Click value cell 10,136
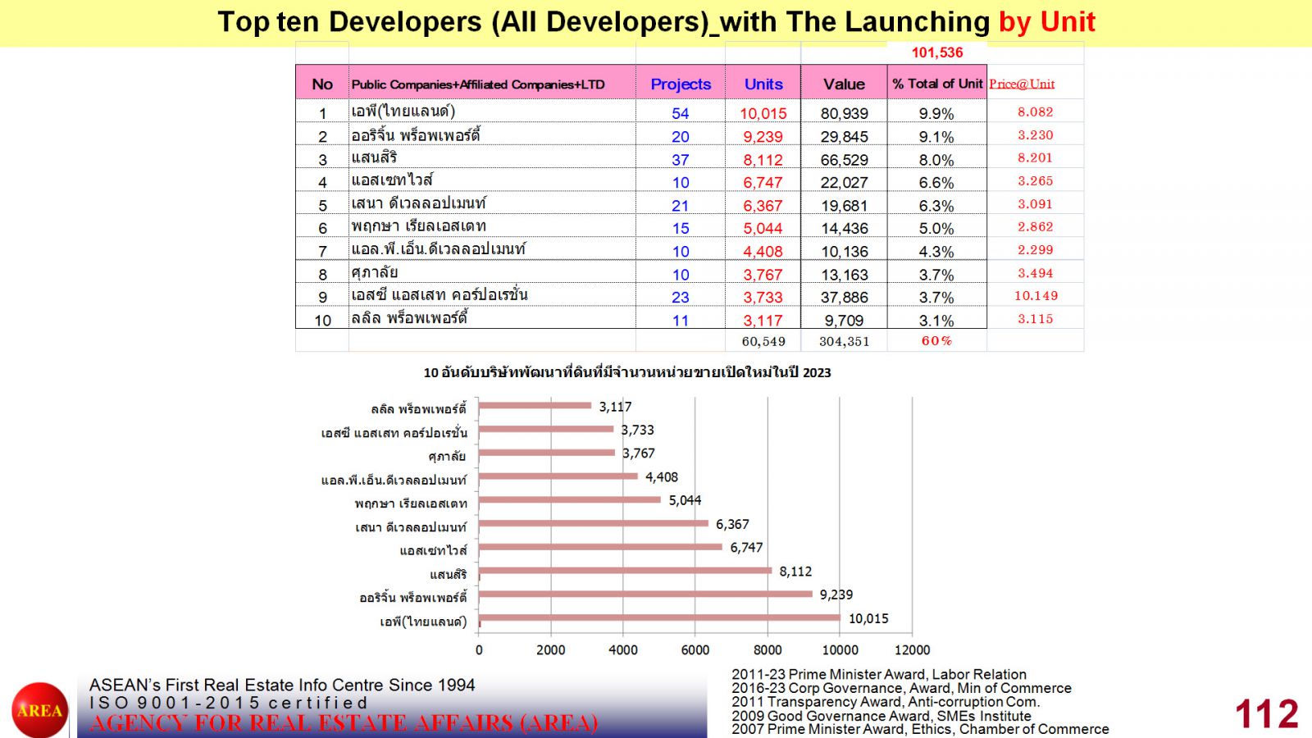Viewport: 1312px width, 738px height. tap(845, 251)
